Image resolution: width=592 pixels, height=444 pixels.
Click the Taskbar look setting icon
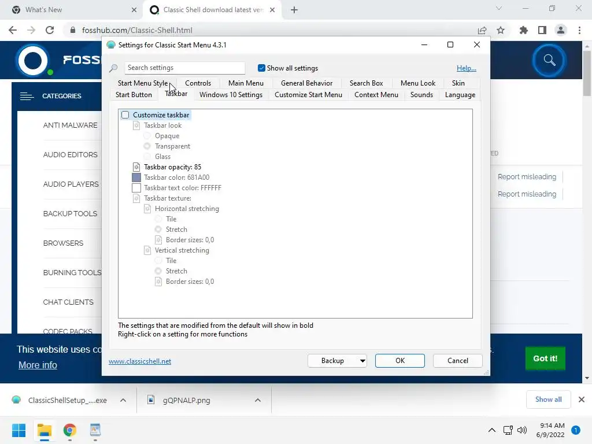[136, 125]
